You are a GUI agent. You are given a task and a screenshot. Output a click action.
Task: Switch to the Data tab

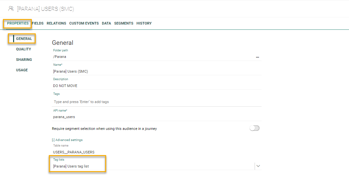pyautogui.click(x=107, y=23)
